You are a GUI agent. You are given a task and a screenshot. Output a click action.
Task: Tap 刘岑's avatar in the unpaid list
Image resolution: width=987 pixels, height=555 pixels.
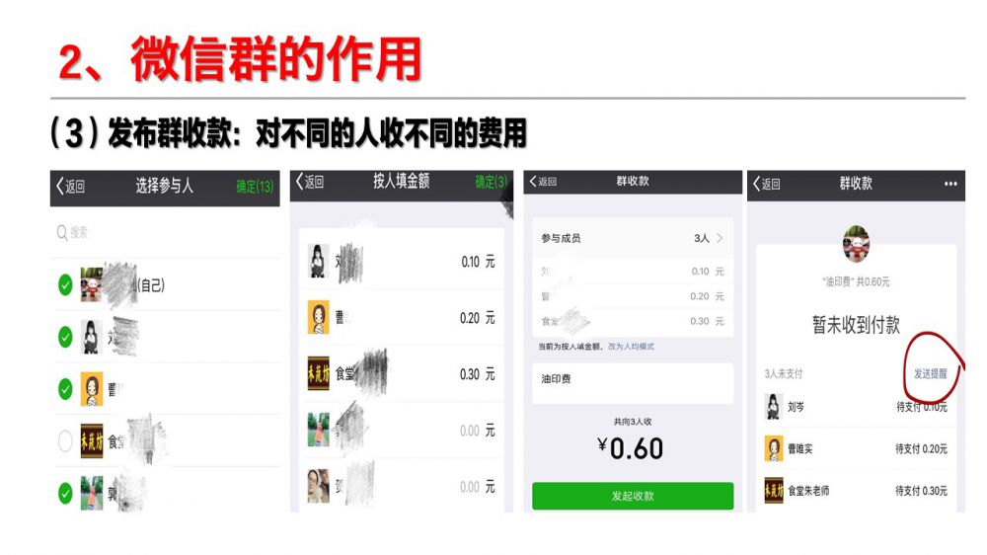point(774,406)
